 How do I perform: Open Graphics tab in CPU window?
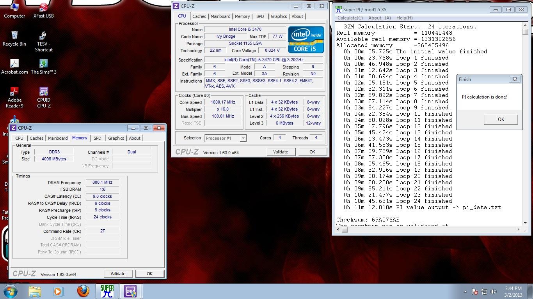pyautogui.click(x=279, y=16)
